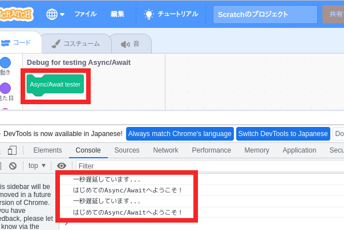
Task: Open the Network DevTools tab
Action: 165,150
